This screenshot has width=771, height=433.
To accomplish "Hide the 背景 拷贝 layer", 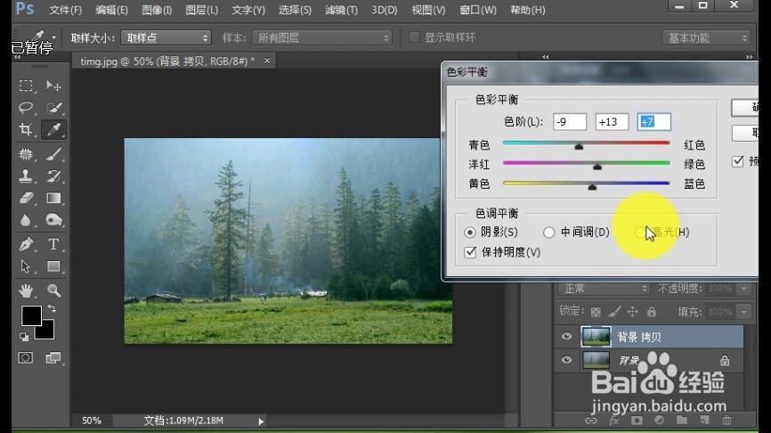I will click(566, 337).
